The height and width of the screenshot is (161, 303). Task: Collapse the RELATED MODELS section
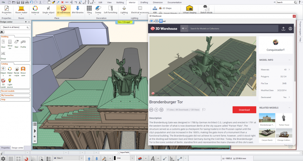pyautogui.click(x=289, y=108)
